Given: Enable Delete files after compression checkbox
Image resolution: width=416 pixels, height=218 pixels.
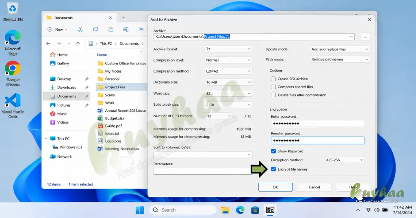Looking at the screenshot, I should [x=273, y=95].
